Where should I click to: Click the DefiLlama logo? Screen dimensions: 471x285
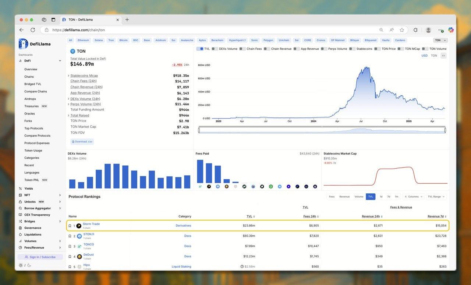click(x=35, y=44)
